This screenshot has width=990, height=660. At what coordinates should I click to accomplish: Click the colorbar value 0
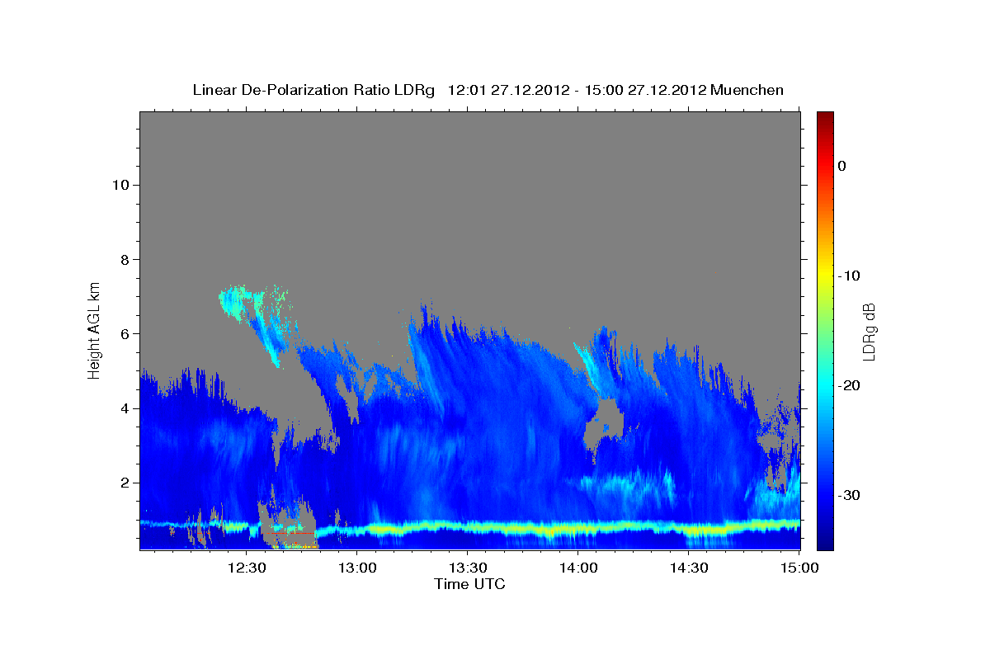(842, 166)
